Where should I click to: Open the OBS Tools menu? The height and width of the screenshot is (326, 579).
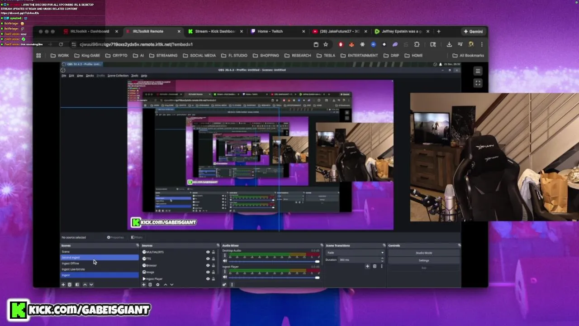pos(134,76)
